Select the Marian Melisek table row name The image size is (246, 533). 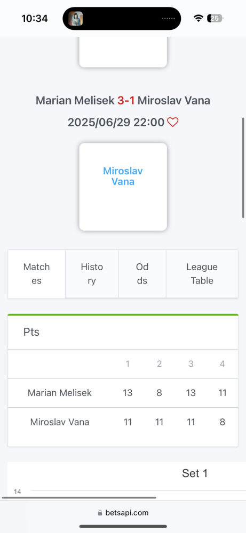[x=60, y=393]
